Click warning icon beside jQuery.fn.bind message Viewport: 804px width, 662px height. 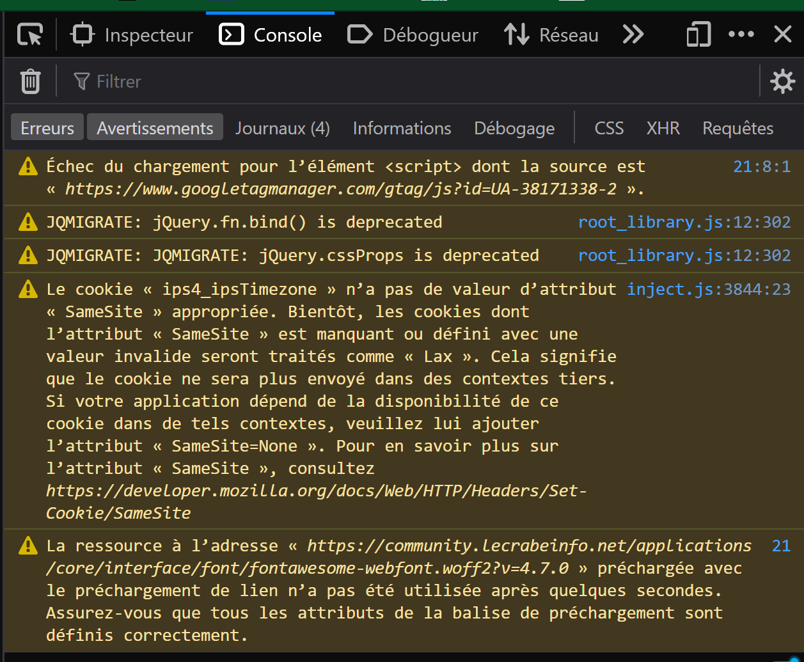coord(28,222)
